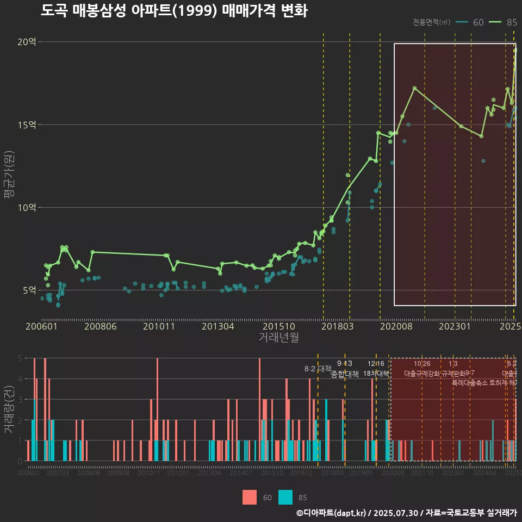522x522 pixels.
Task: Click 201011 on the price chart x-axis
Action: (x=159, y=326)
